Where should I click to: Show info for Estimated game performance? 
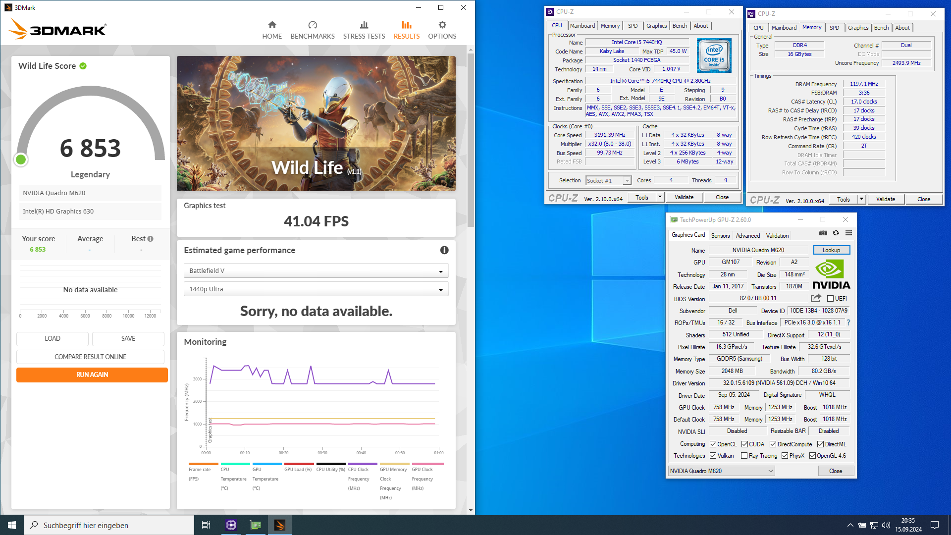tap(444, 250)
